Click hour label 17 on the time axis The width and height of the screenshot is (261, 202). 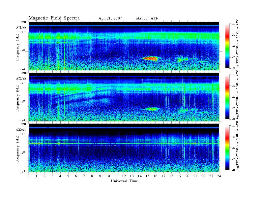pyautogui.click(x=164, y=176)
